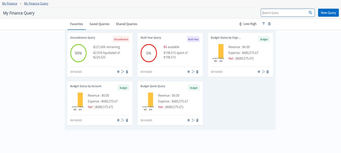Open the filter funnel icon
Viewport: 341px width, 153px height.
(264, 24)
